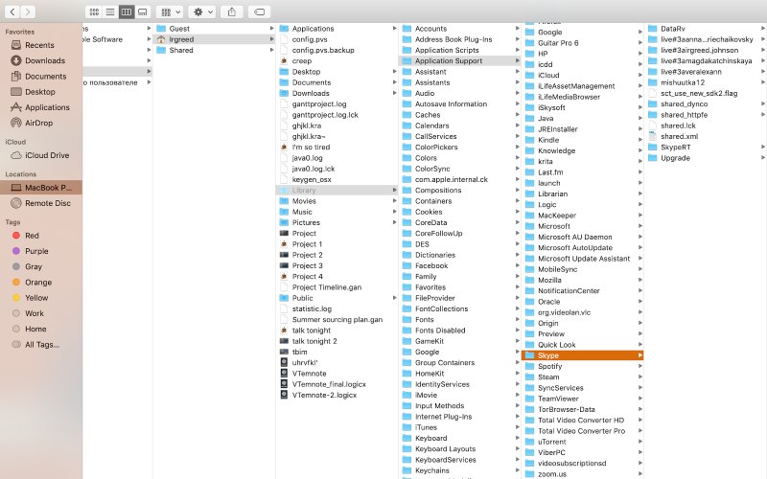The width and height of the screenshot is (767, 479).
Task: Select the MacKeeper folder
Action: (557, 216)
